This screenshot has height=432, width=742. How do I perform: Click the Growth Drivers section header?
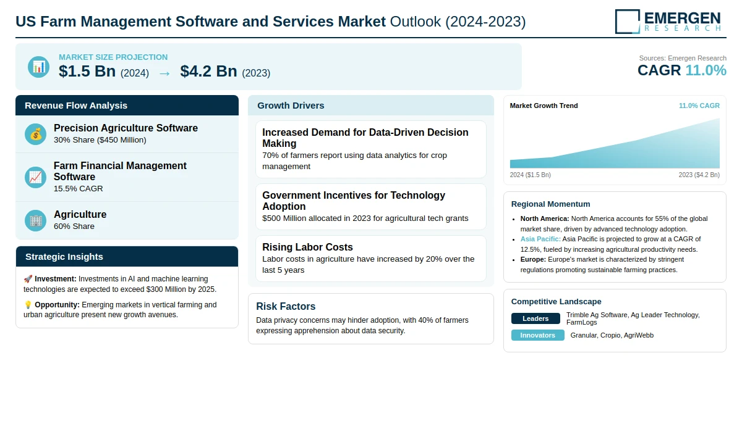pyautogui.click(x=371, y=106)
